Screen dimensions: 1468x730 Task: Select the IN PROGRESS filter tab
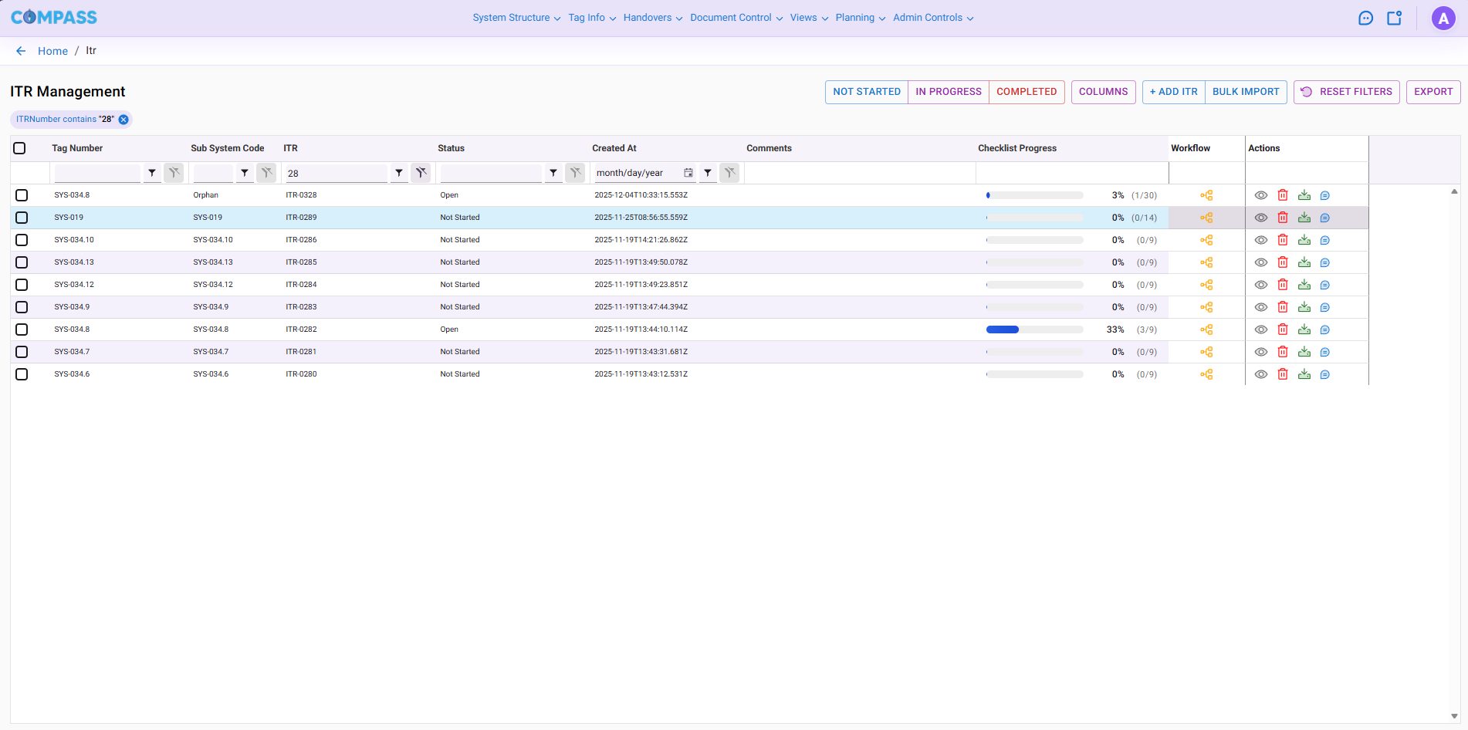point(948,91)
